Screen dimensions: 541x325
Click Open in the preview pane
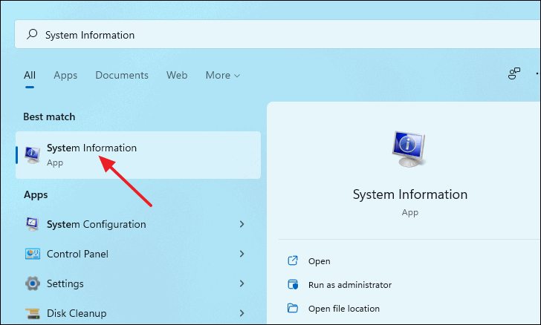click(319, 261)
